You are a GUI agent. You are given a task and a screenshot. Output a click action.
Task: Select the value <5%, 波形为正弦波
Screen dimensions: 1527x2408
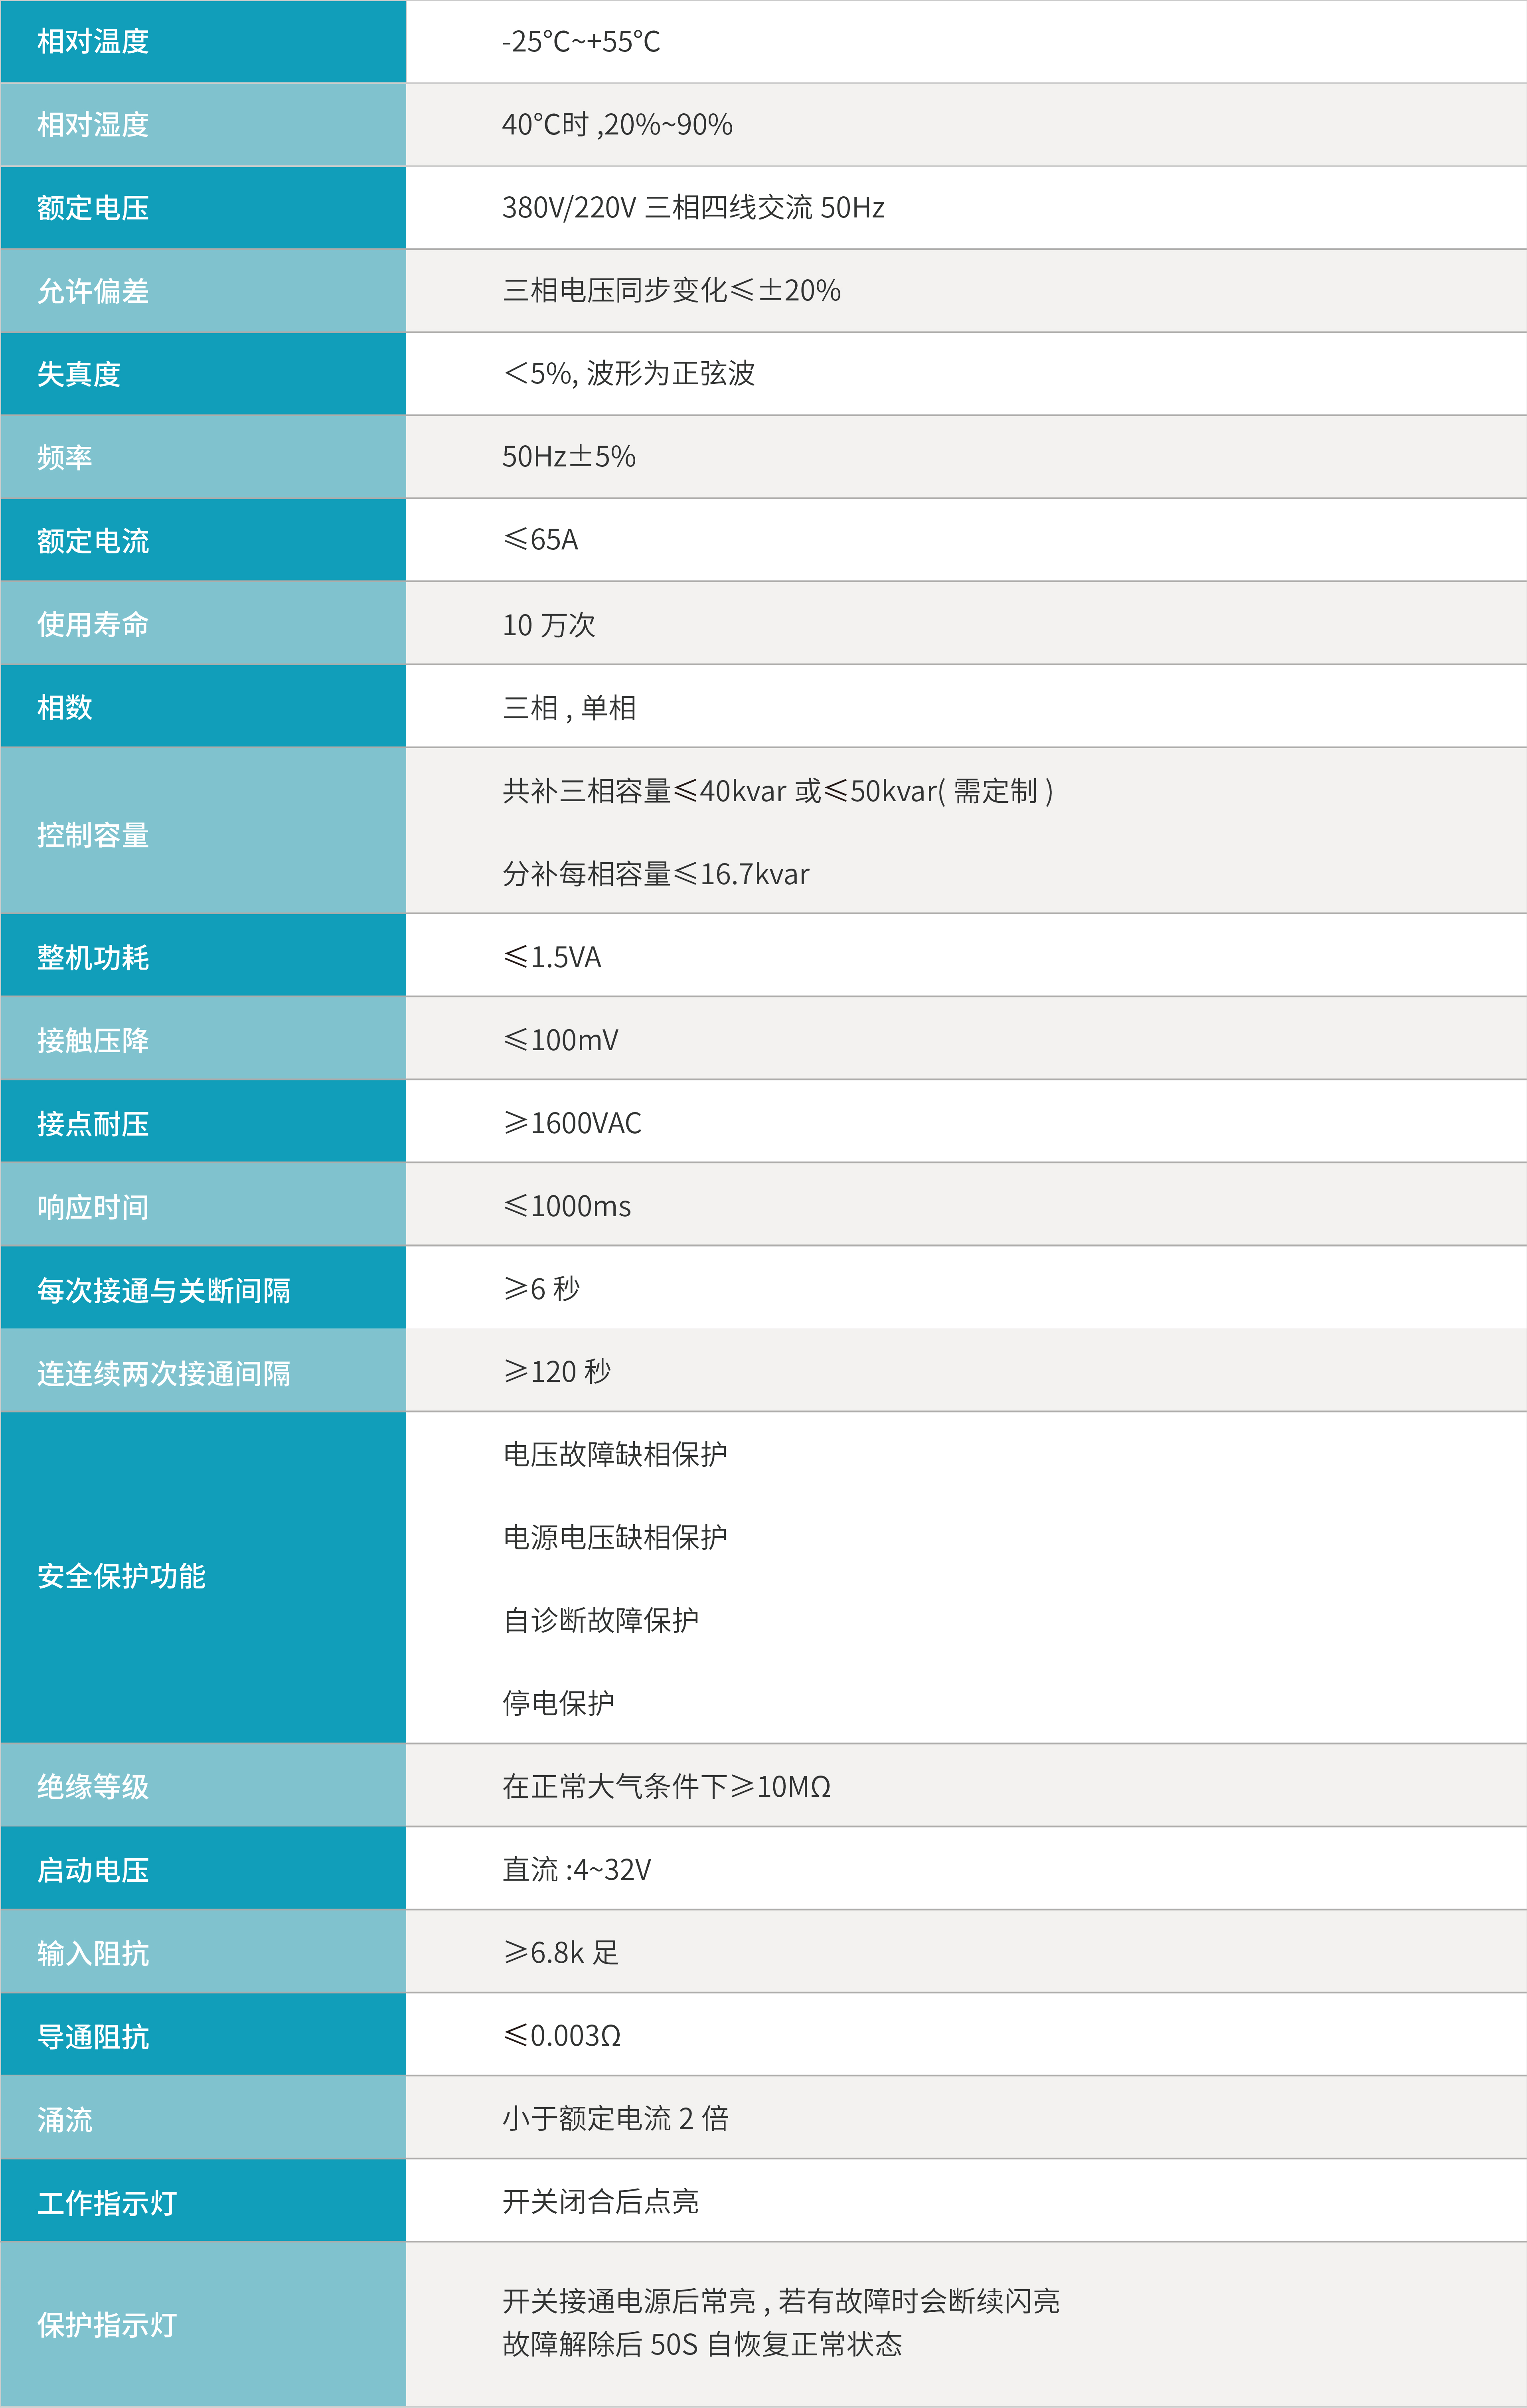(629, 373)
